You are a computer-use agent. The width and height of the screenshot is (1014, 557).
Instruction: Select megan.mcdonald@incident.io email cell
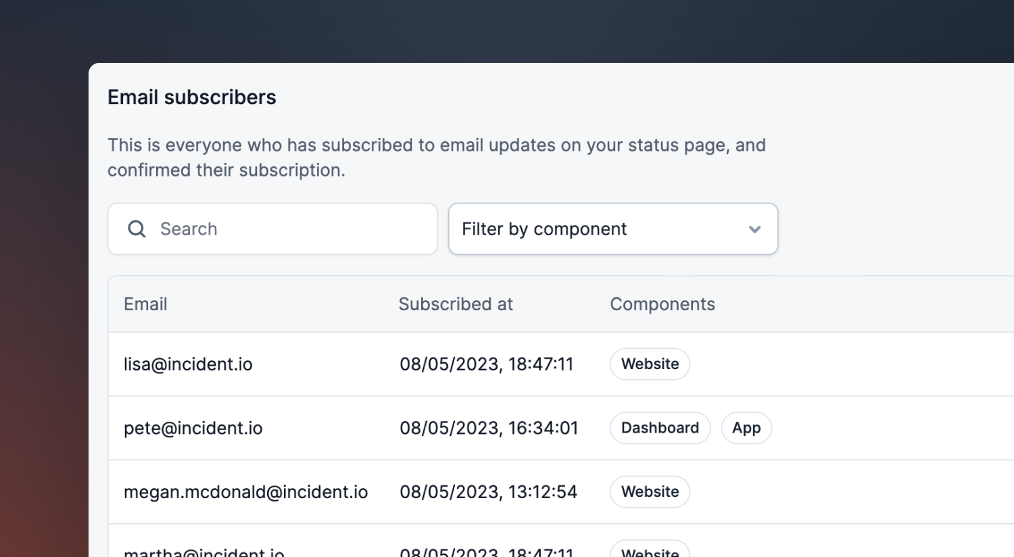pos(246,492)
